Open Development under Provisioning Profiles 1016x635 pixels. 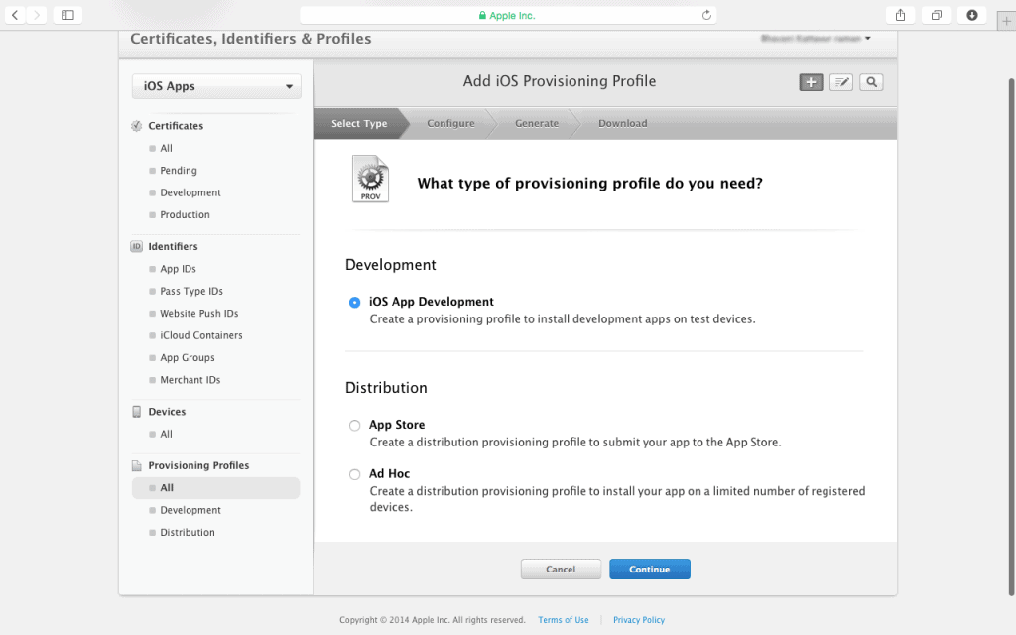(190, 511)
